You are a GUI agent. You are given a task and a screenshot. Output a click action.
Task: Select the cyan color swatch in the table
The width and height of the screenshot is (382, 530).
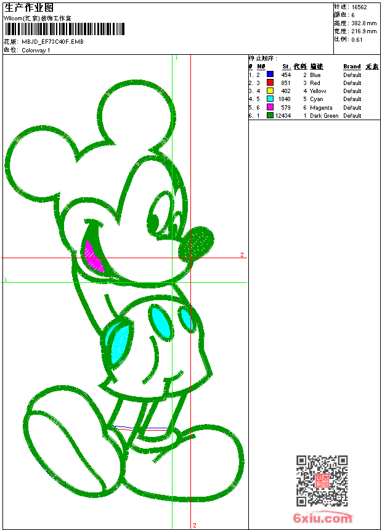pyautogui.click(x=270, y=99)
